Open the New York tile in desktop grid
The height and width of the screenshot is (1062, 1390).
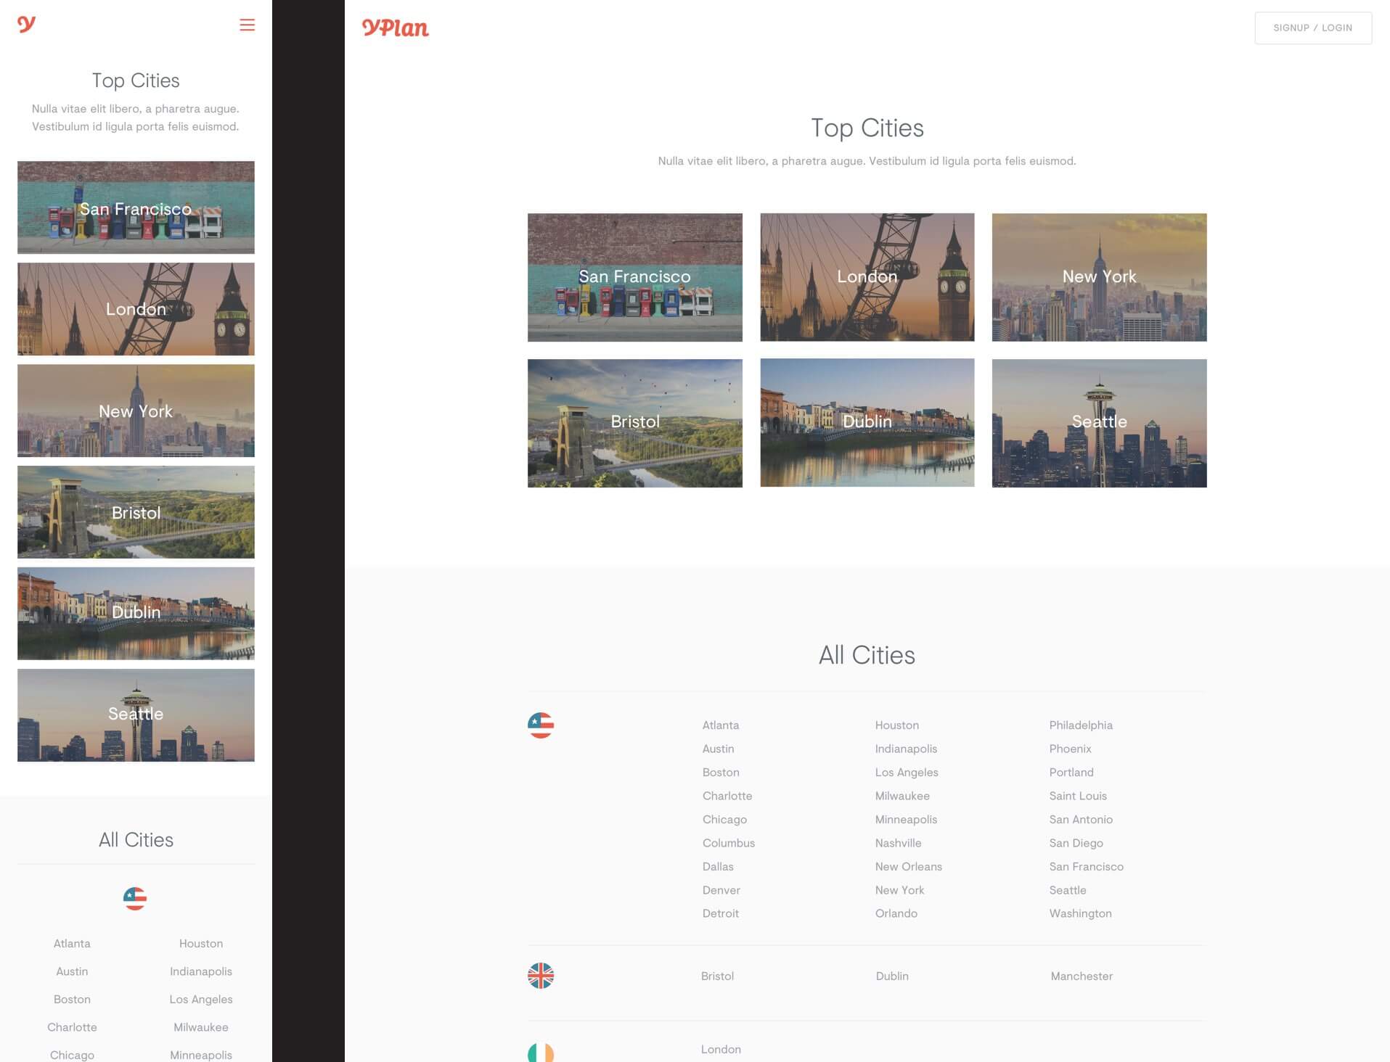(1099, 277)
